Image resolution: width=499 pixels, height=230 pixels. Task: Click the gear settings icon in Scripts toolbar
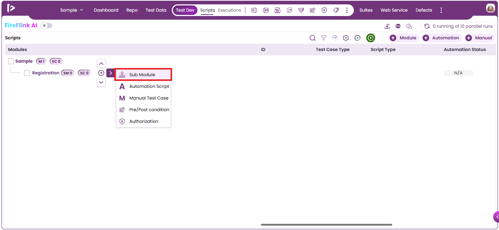(x=346, y=38)
